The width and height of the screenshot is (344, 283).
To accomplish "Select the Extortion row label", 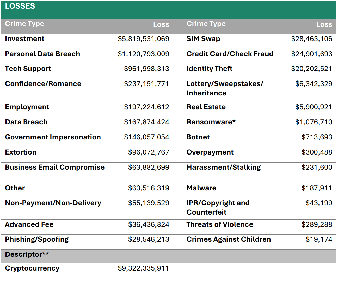I will [x=21, y=152].
